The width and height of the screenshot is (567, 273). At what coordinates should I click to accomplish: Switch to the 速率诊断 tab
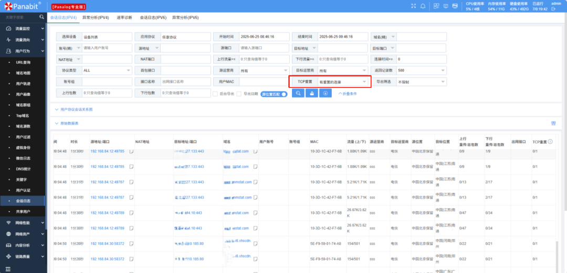point(124,17)
